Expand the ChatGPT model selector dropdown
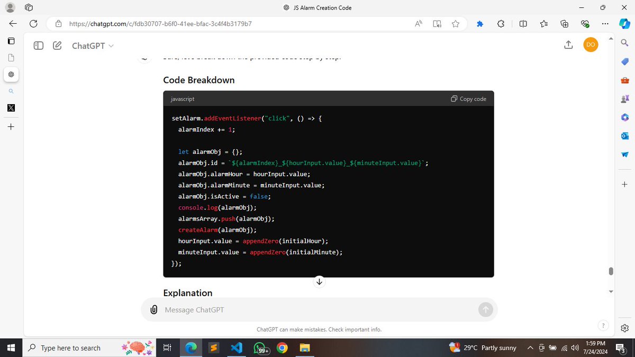 click(x=93, y=46)
